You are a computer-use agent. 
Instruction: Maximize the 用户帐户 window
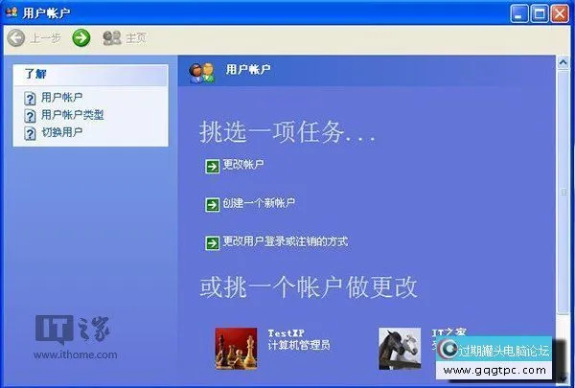(540, 12)
